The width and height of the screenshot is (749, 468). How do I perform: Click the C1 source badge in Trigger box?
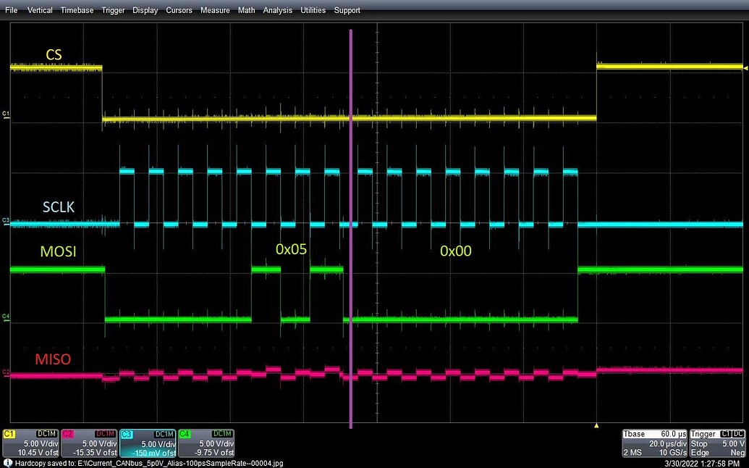(727, 434)
